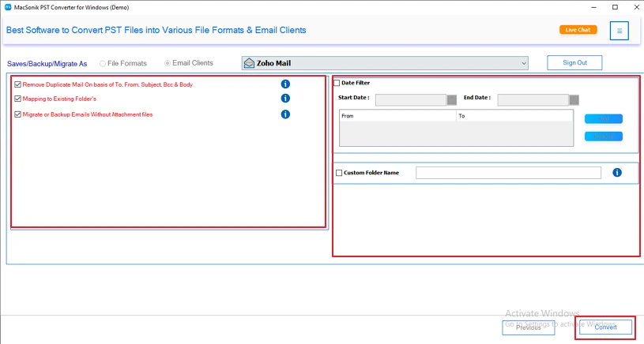Image resolution: width=644 pixels, height=344 pixels.
Task: Click the Add date range button
Action: 604,119
